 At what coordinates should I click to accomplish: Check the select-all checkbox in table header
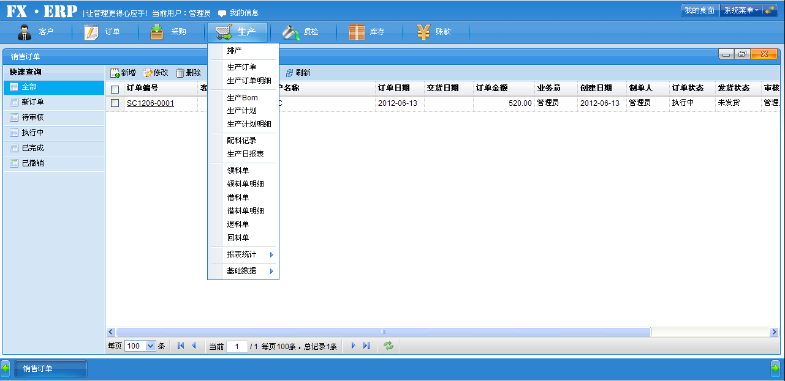pyautogui.click(x=115, y=89)
